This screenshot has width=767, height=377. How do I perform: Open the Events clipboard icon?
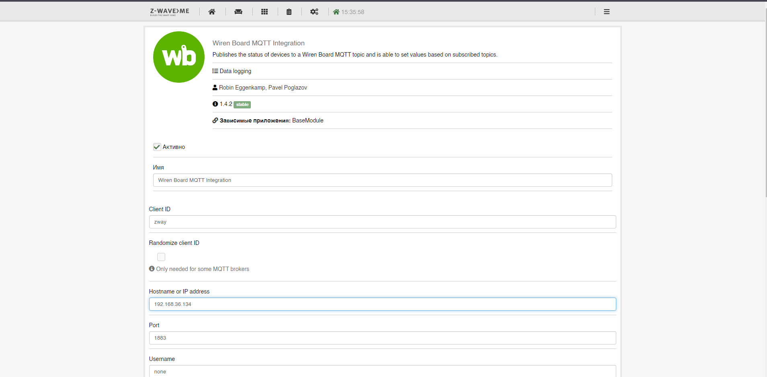289,12
